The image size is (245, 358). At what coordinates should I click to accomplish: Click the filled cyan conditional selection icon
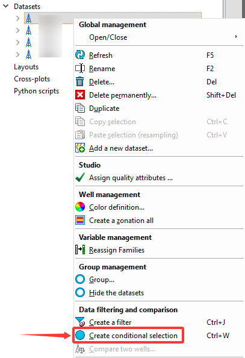click(x=80, y=335)
